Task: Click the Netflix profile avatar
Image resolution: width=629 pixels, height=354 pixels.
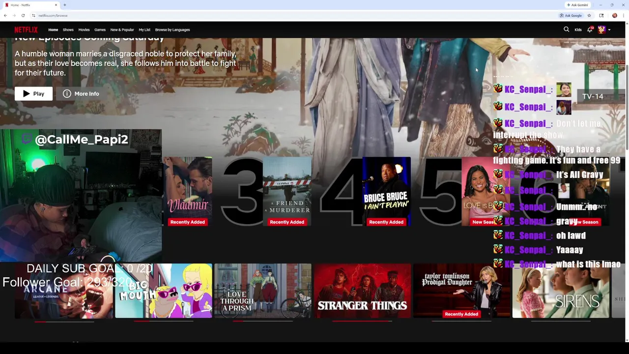Action: 601,29
